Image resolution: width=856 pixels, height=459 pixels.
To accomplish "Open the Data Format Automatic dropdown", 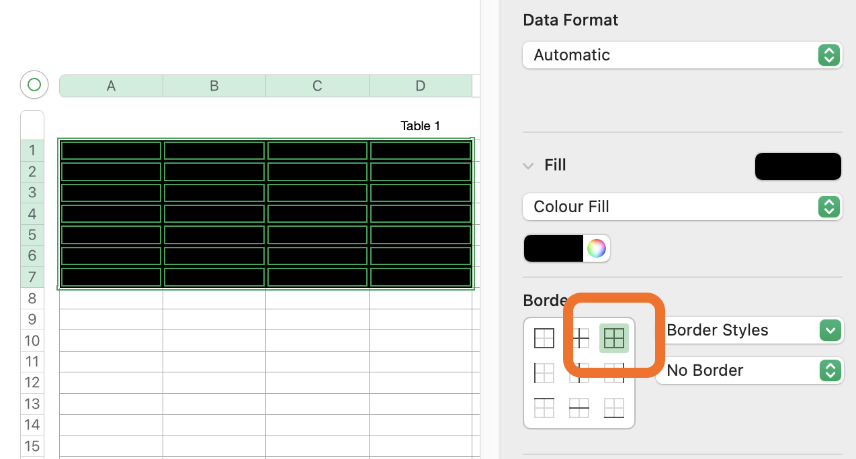I will [x=683, y=55].
